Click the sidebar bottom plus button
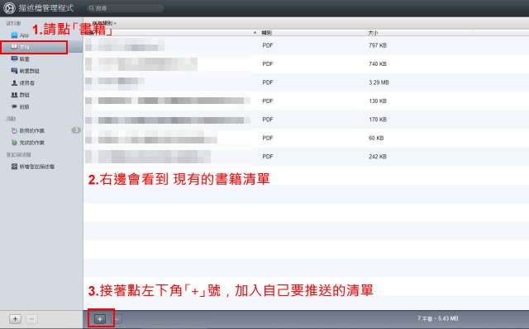The width and height of the screenshot is (529, 329). (15, 318)
